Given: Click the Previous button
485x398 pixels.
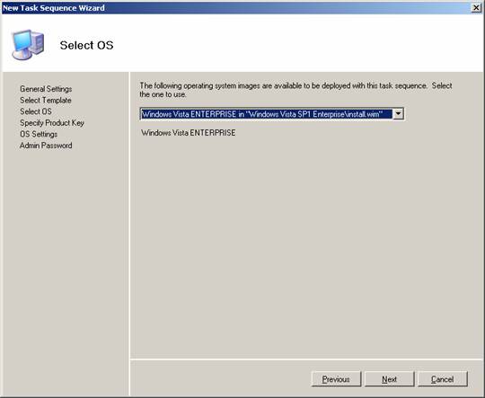Looking at the screenshot, I should pos(336,379).
